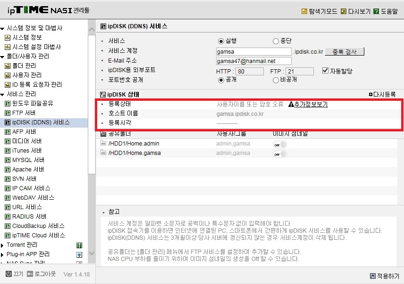This screenshot has width=404, height=284.
Task: Click the 탐색기모드 explorer mode icon
Action: [304, 11]
